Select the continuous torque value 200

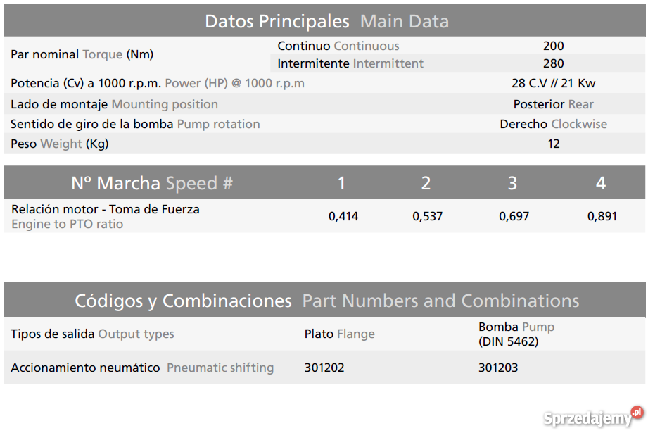(553, 46)
